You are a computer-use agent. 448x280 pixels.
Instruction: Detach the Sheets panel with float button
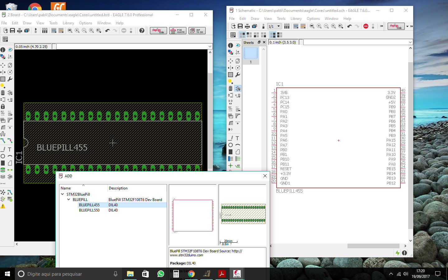(259, 42)
